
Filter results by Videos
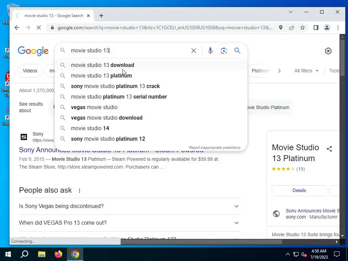coord(30,71)
